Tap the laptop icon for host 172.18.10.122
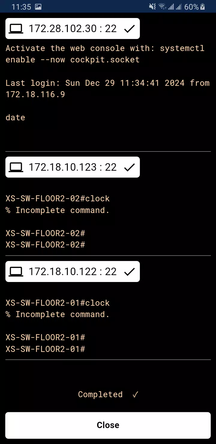The width and height of the screenshot is (216, 444). 16,271
